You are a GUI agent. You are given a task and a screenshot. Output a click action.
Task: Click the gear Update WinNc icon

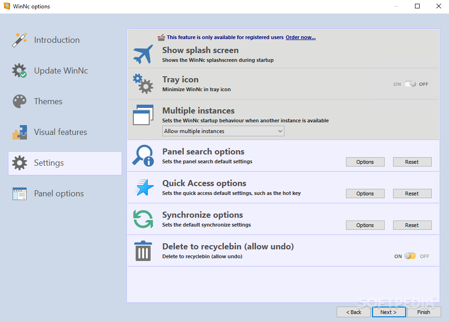tap(20, 71)
